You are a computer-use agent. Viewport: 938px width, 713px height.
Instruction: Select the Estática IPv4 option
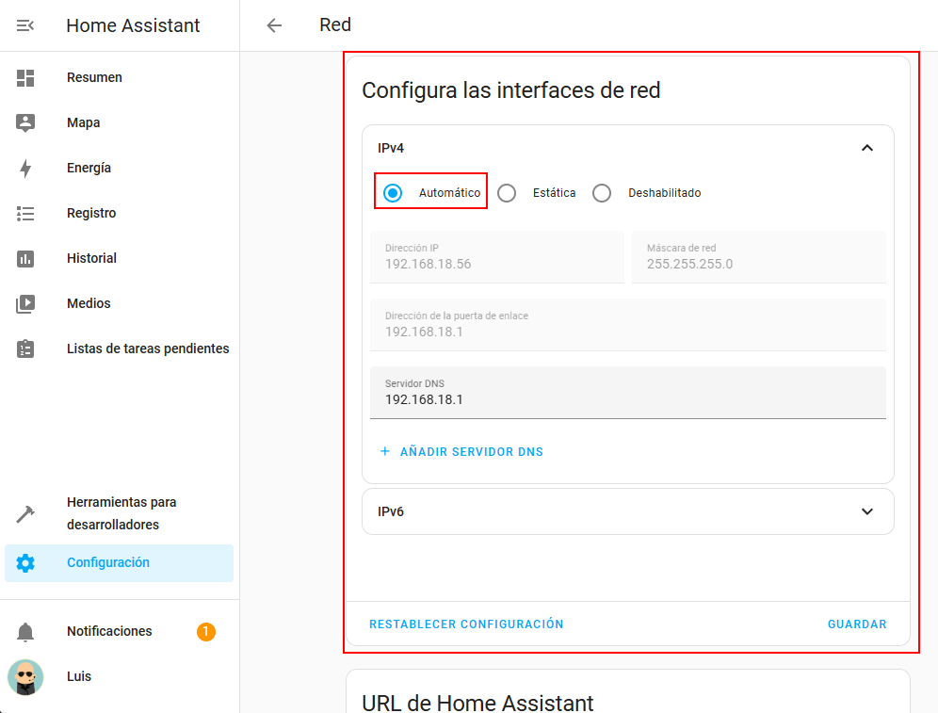click(508, 193)
